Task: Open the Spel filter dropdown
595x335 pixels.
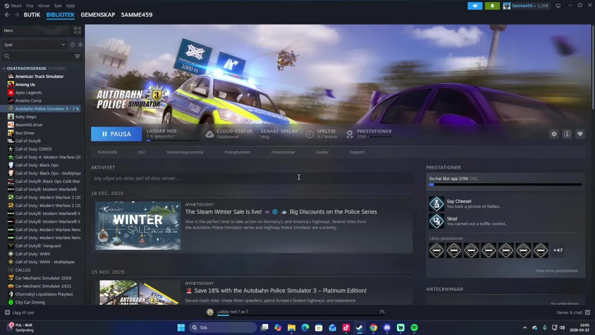Action: [34, 45]
